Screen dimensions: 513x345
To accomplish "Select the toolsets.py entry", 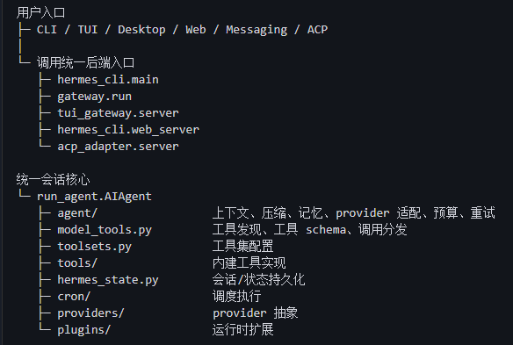I will pos(95,247).
